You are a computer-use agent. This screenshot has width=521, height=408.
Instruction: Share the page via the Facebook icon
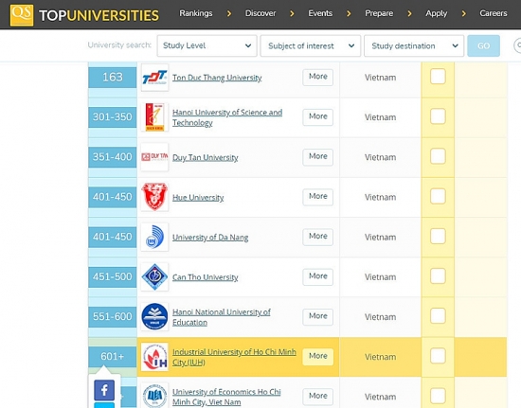tap(104, 390)
